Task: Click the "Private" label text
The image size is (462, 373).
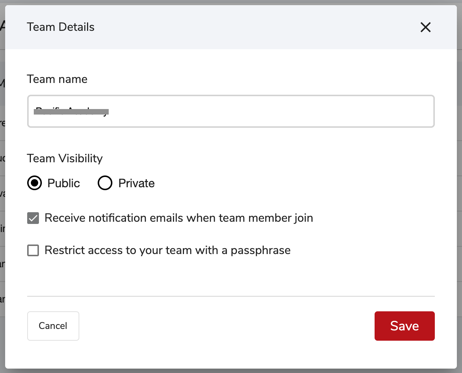Action: pyautogui.click(x=136, y=183)
